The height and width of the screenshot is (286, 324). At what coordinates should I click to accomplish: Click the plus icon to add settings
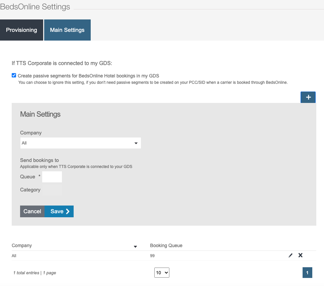(308, 97)
